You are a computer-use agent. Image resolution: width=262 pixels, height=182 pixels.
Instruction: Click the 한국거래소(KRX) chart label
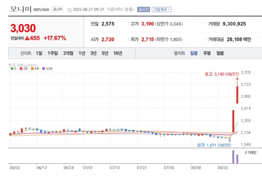(23, 65)
